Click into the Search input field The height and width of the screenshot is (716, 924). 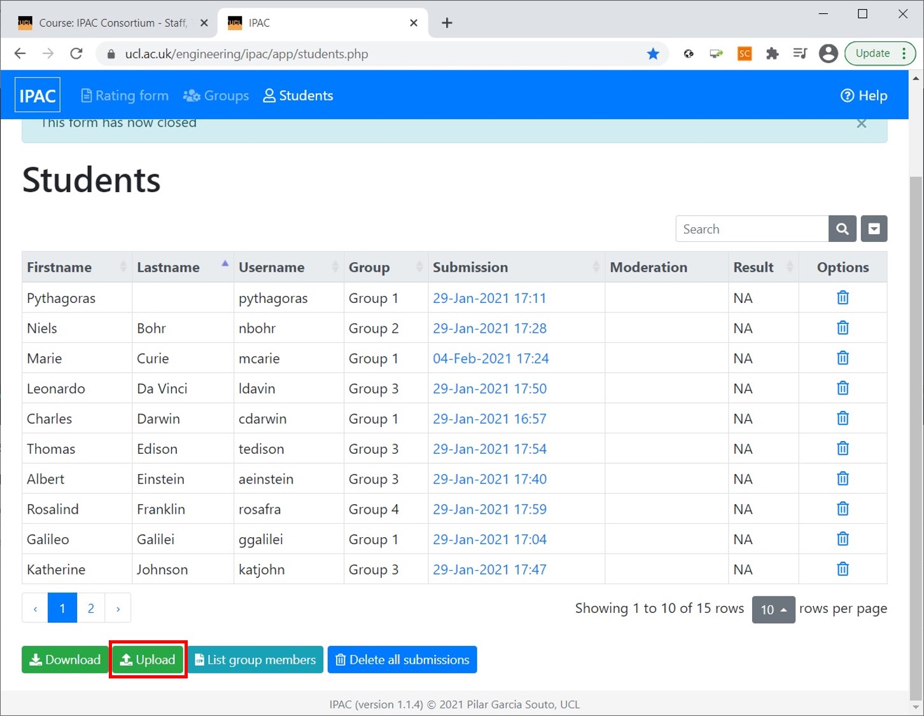tap(752, 229)
